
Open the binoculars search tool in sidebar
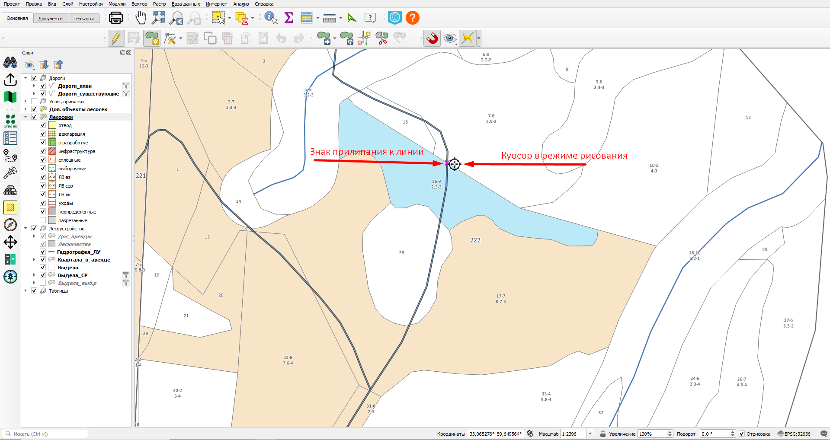coord(10,63)
